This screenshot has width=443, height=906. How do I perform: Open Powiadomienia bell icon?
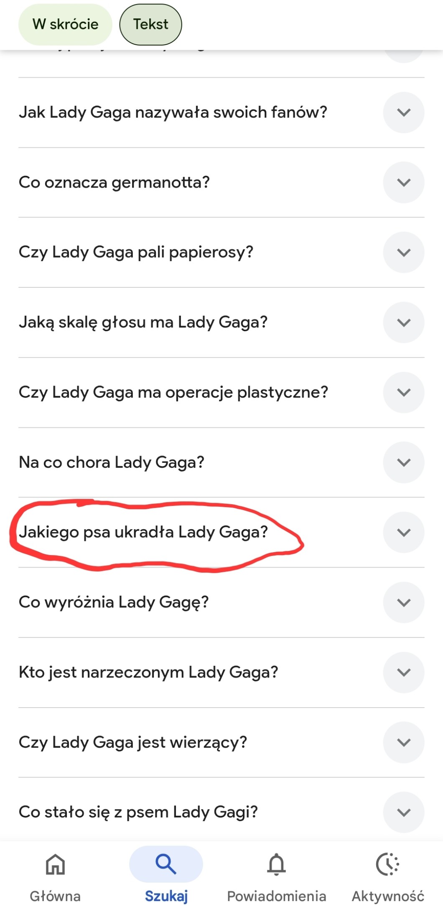(x=276, y=864)
